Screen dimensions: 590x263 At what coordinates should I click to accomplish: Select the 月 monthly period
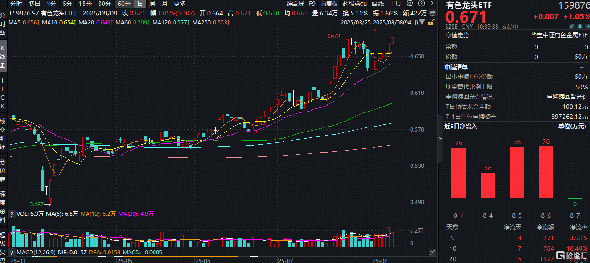pyautogui.click(x=164, y=3)
